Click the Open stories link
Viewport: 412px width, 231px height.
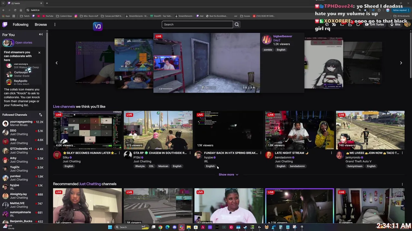coord(23,42)
